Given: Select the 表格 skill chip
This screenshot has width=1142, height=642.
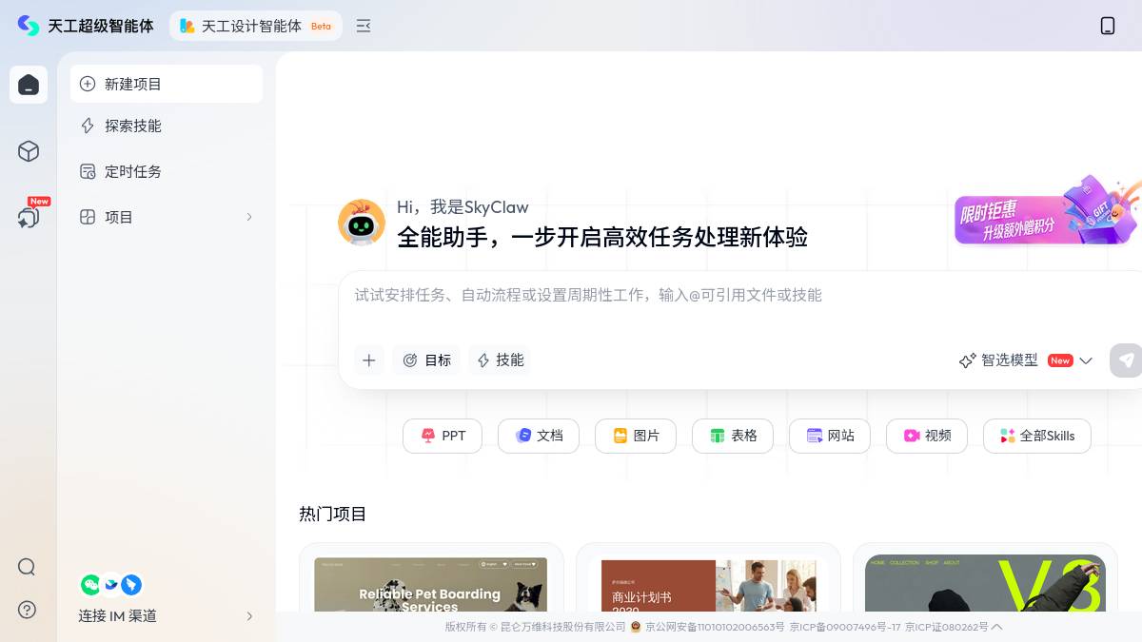Looking at the screenshot, I should tap(733, 436).
